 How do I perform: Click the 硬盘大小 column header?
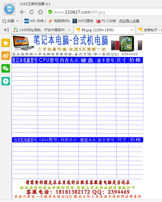point(88,140)
